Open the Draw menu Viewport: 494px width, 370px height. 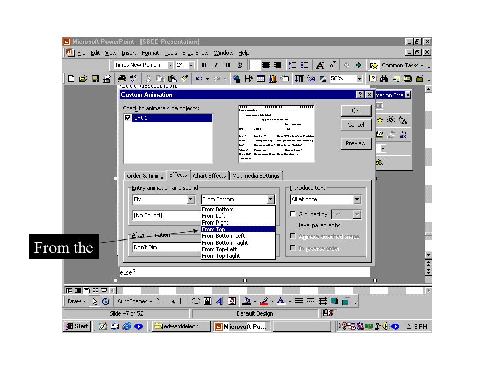pyautogui.click(x=77, y=301)
